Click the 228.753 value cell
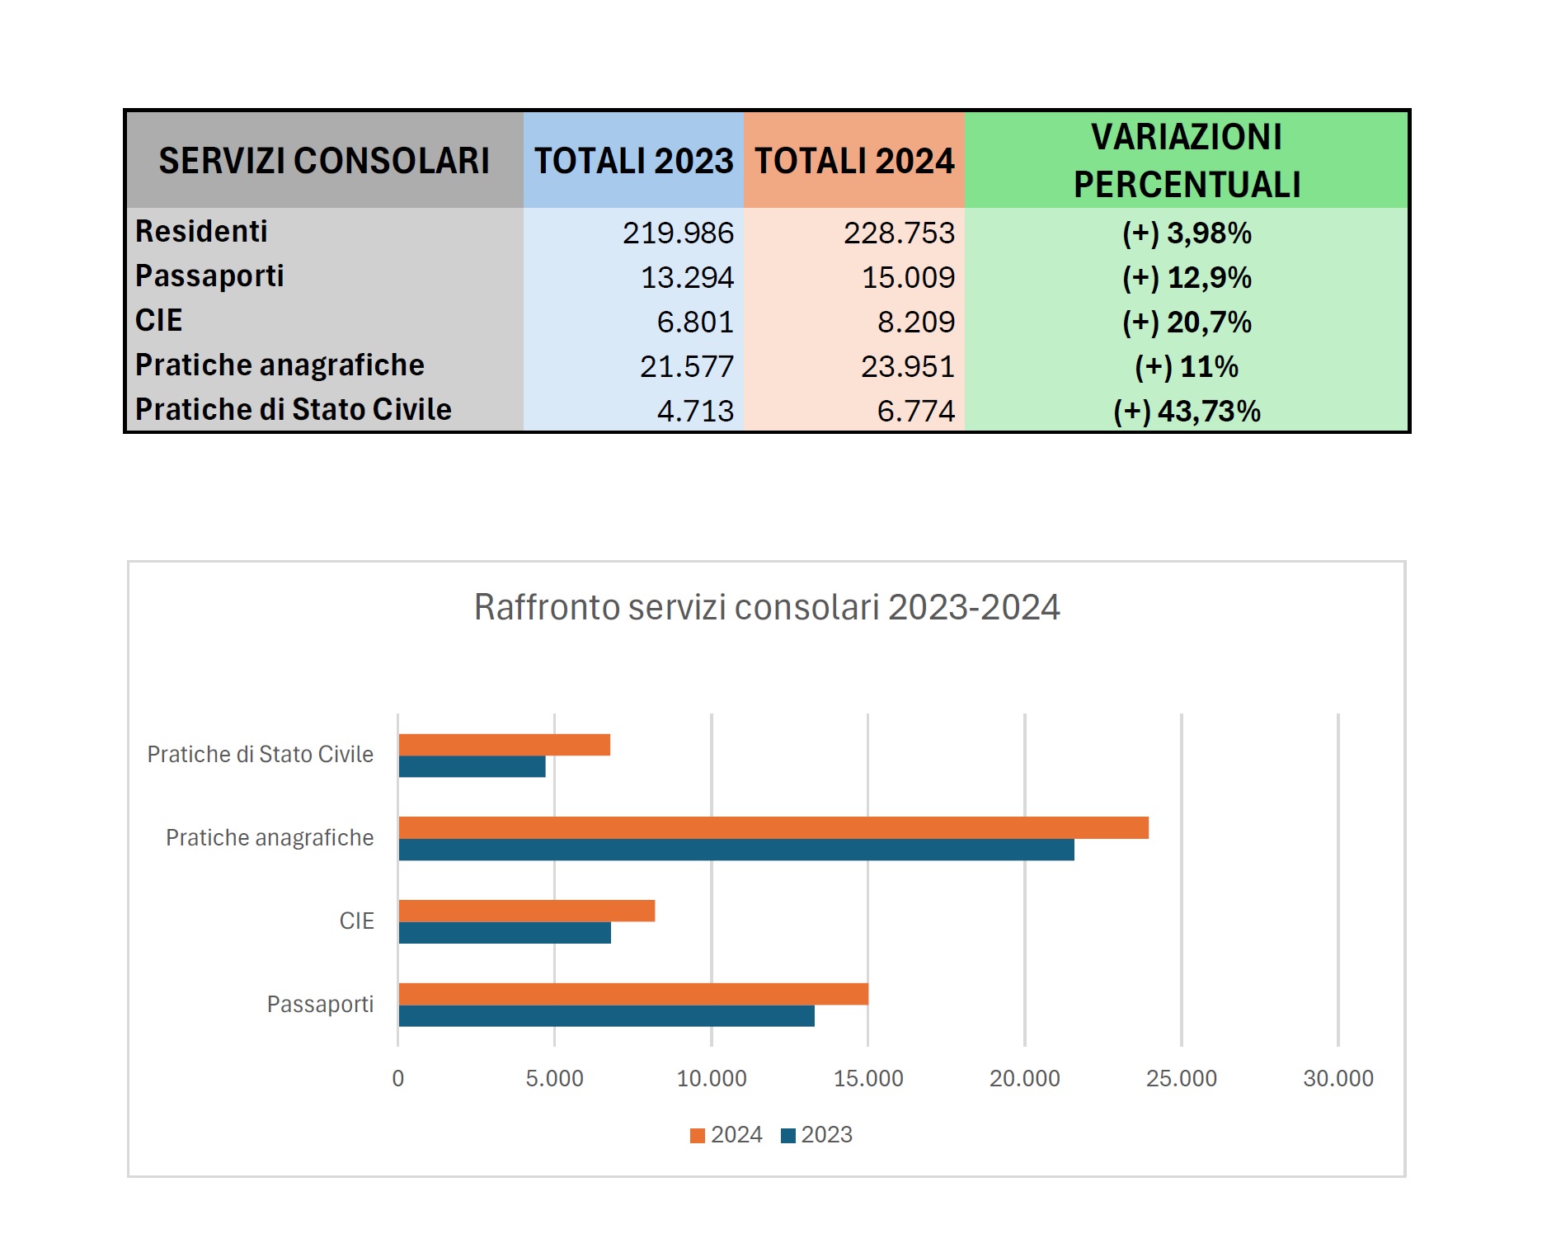 [x=898, y=233]
